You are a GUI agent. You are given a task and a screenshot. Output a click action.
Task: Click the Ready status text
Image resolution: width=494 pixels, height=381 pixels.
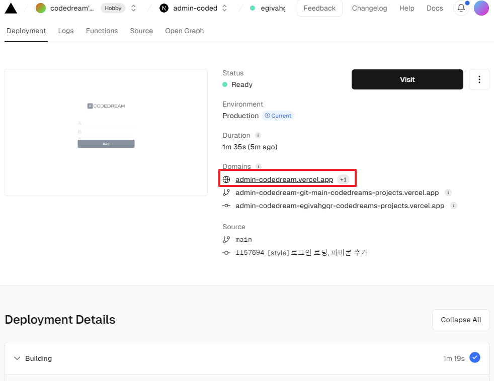pos(242,84)
